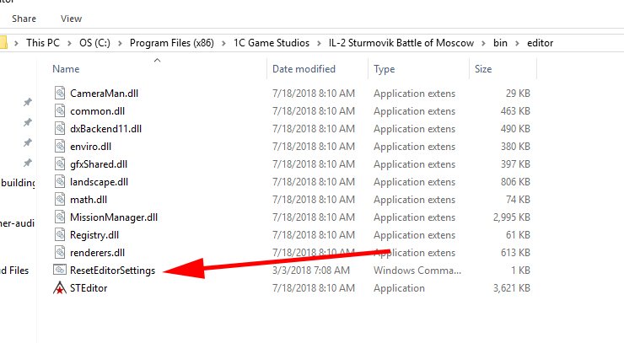Select the common.dll file name
The width and height of the screenshot is (624, 343).
point(98,110)
